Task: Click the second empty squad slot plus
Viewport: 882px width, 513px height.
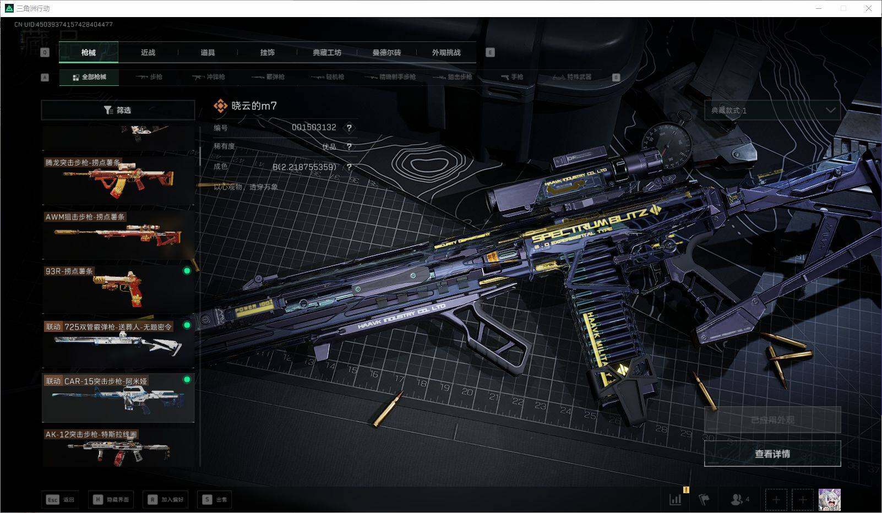Action: [x=803, y=500]
